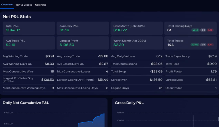This screenshot has height=127, width=219.
Task: Click the Profit Factor stat row
Action: tap(191, 72)
